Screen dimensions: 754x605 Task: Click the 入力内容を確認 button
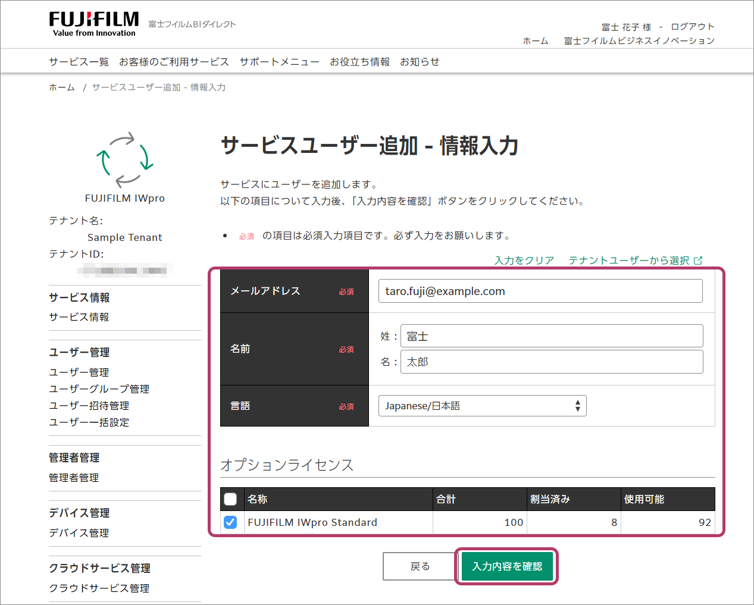507,566
